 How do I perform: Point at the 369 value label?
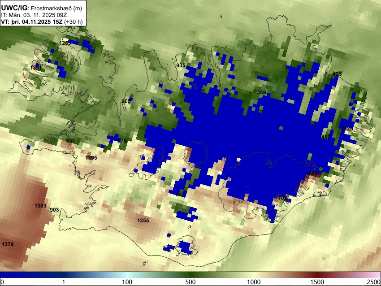click(x=261, y=92)
